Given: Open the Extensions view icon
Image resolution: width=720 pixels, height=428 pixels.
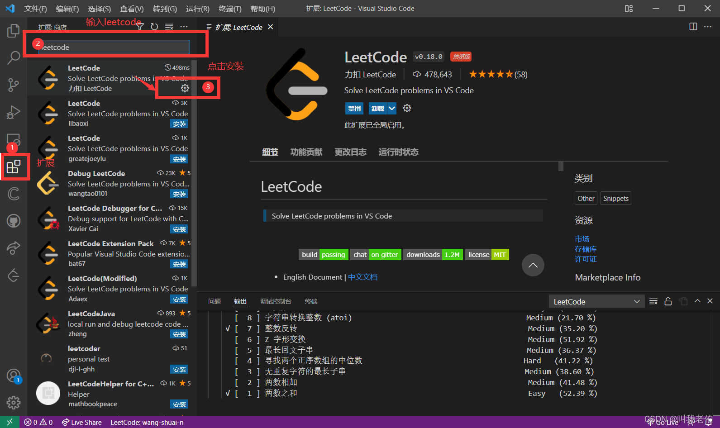Looking at the screenshot, I should click(x=14, y=166).
